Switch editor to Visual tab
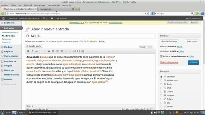This screenshot has height=115, width=205. (142, 47)
